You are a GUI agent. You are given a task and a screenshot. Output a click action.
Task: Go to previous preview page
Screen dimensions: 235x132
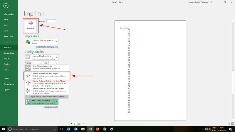(72, 124)
